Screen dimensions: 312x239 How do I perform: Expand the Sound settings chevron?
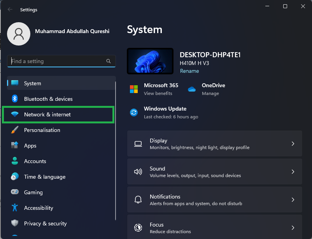point(293,172)
